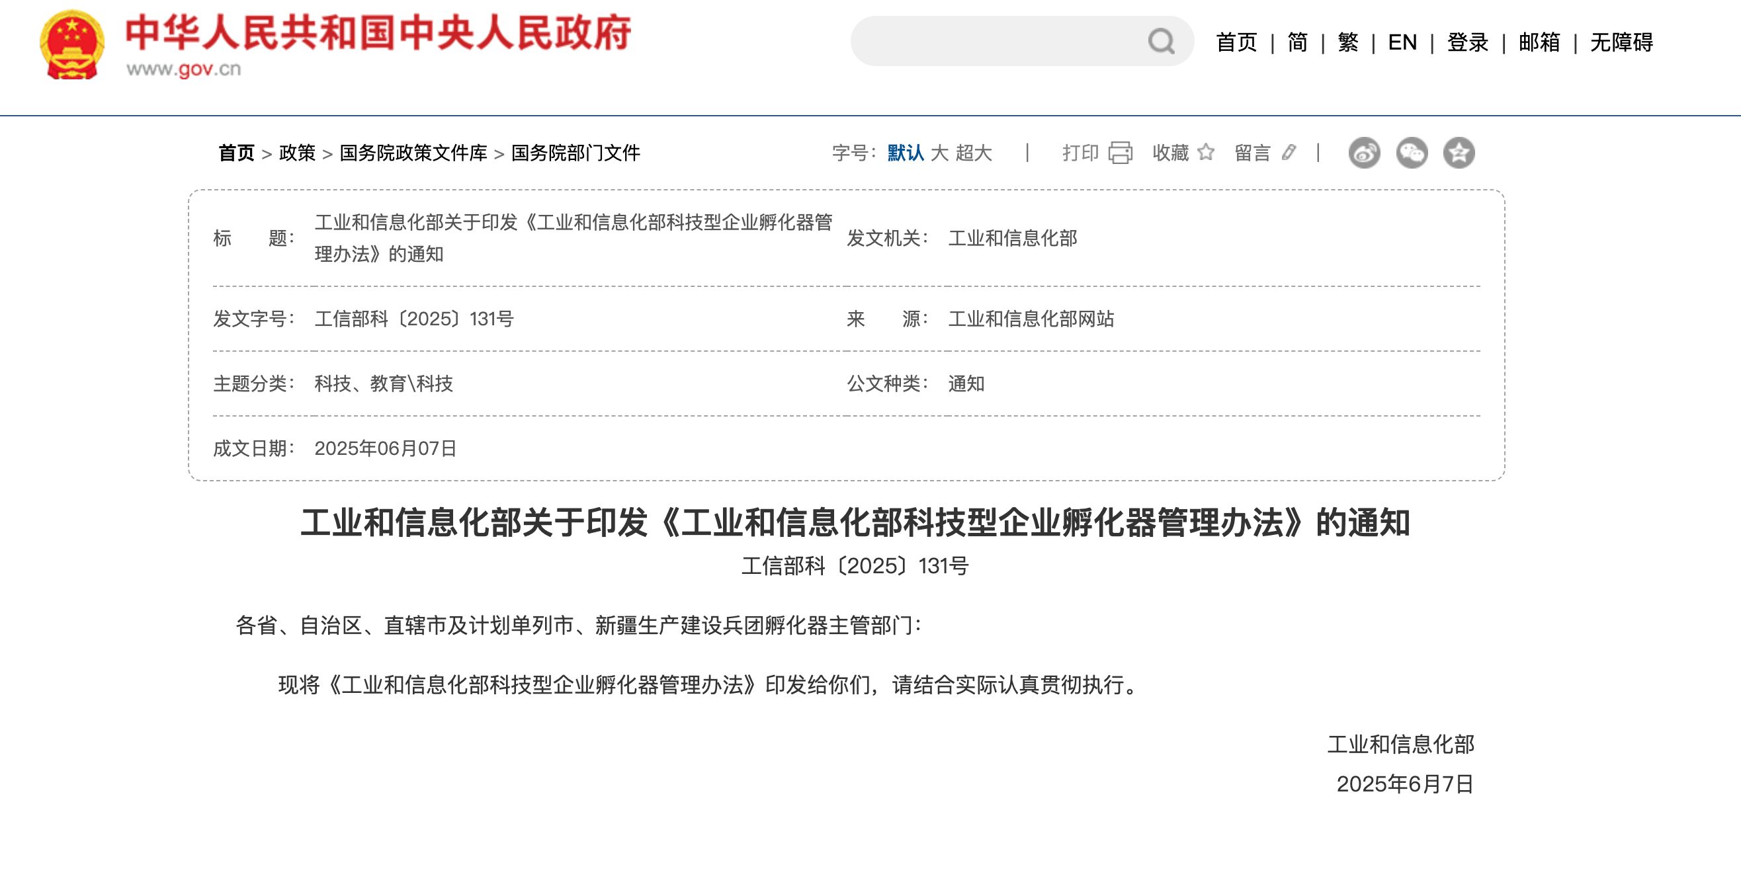Share the article to WeChat
1741x886 pixels.
[1413, 154]
